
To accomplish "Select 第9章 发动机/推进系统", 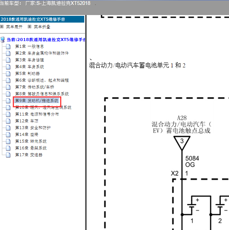I will coord(36,101).
